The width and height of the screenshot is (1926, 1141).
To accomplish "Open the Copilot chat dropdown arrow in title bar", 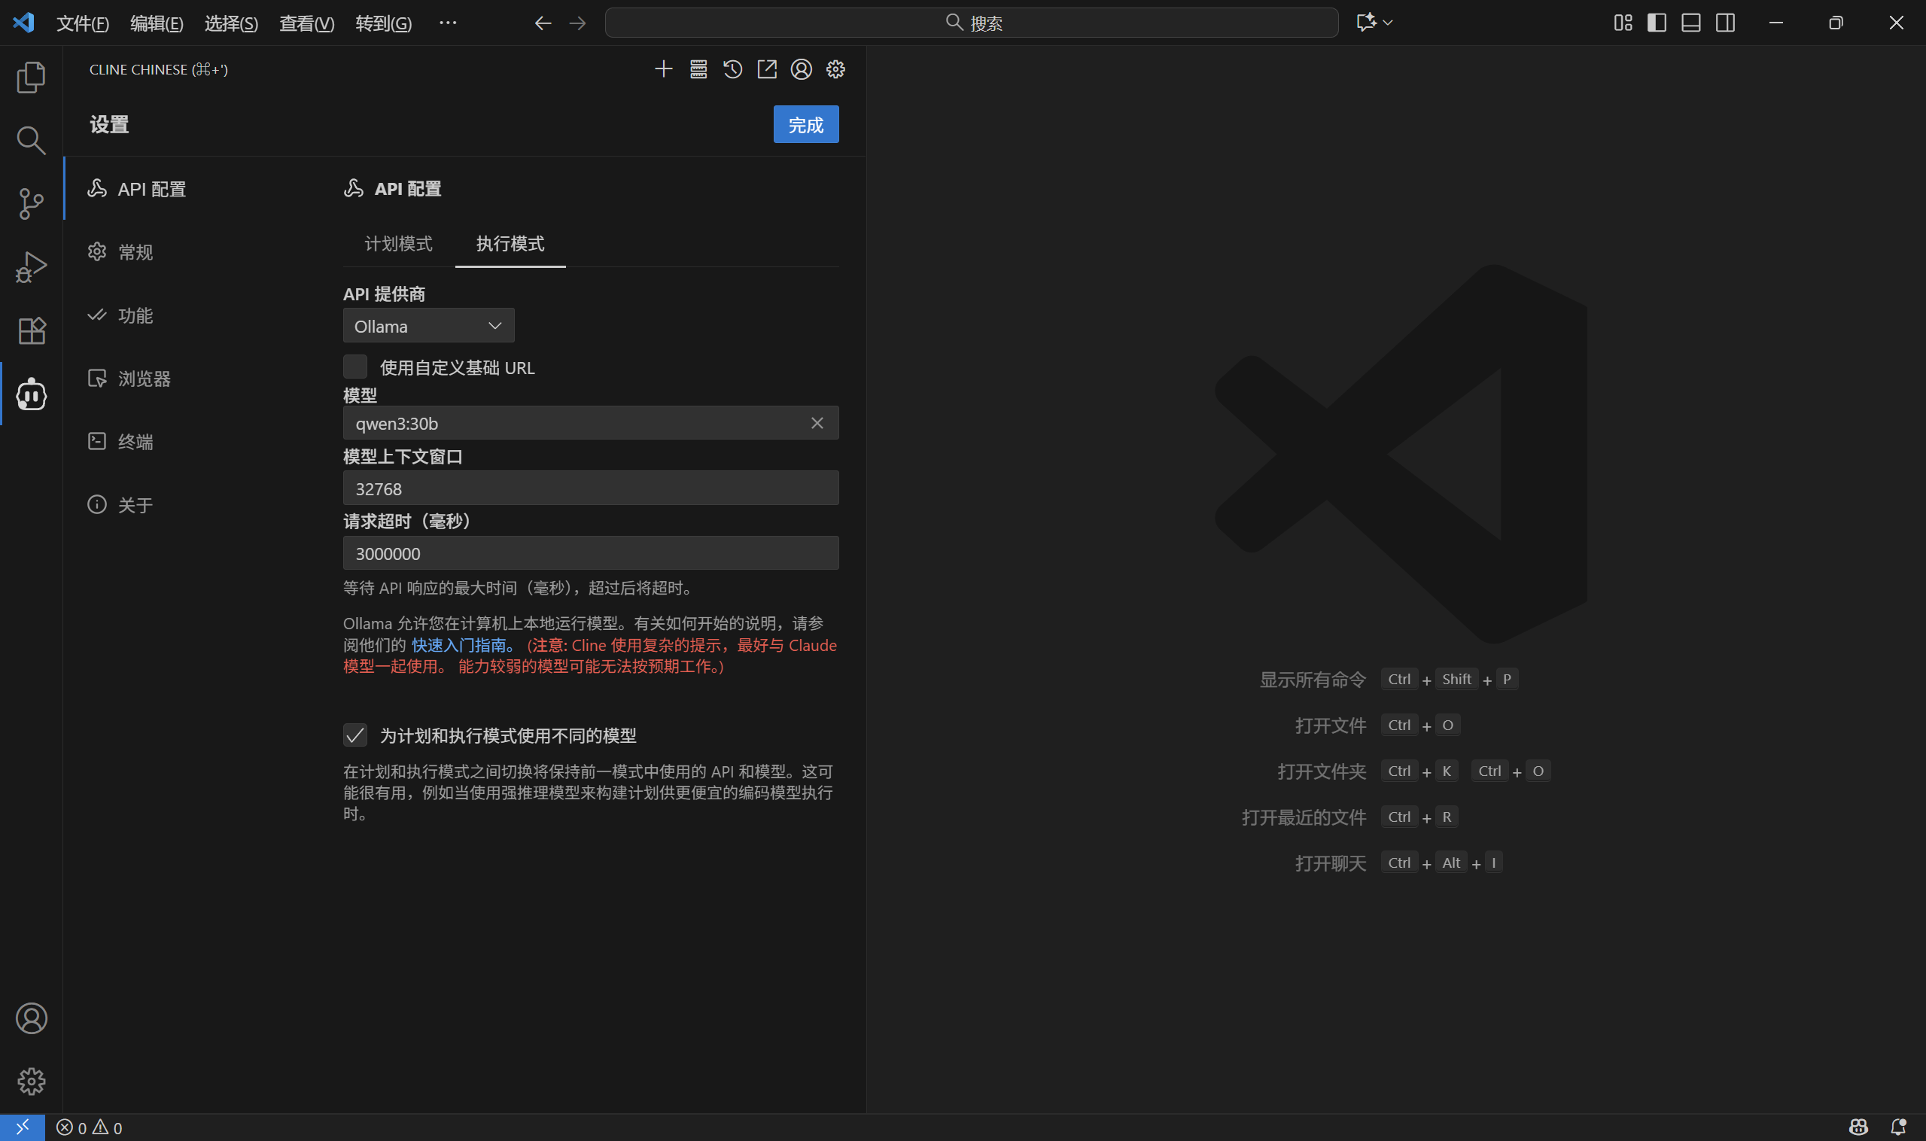I will click(x=1388, y=23).
